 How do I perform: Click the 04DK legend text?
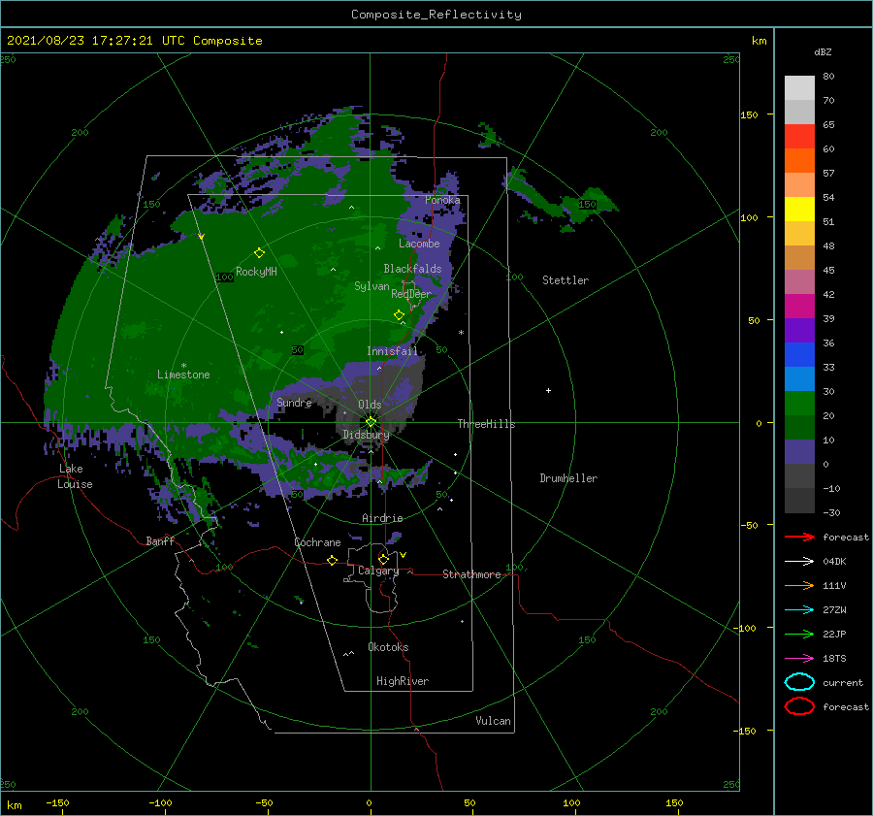click(x=834, y=562)
